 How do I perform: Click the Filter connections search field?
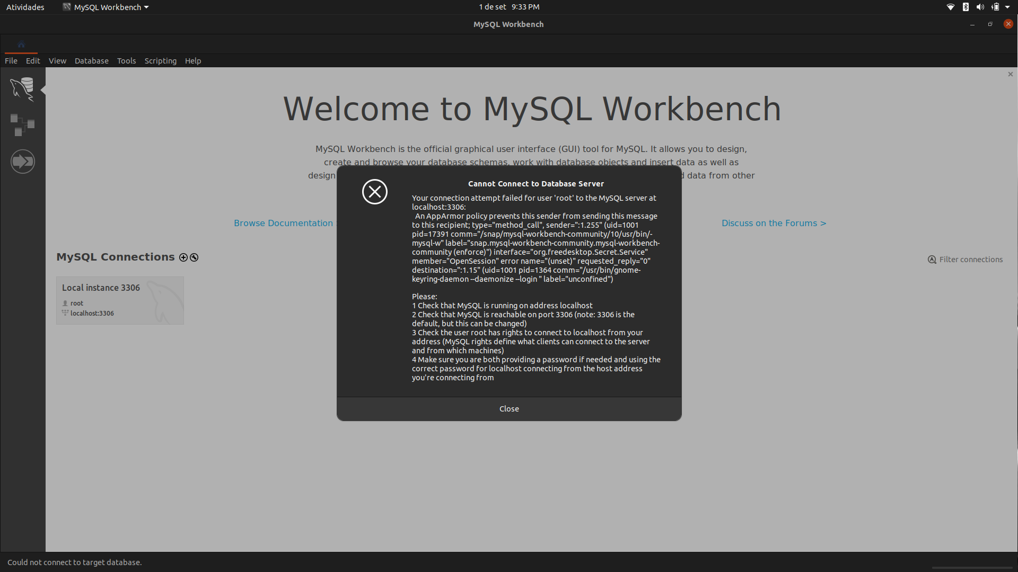pos(971,260)
